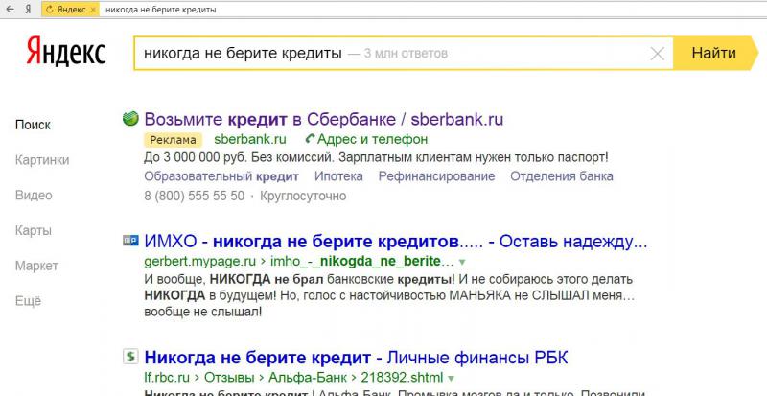Select the Поиск sidebar section
The image size is (767, 396).
pyautogui.click(x=33, y=125)
